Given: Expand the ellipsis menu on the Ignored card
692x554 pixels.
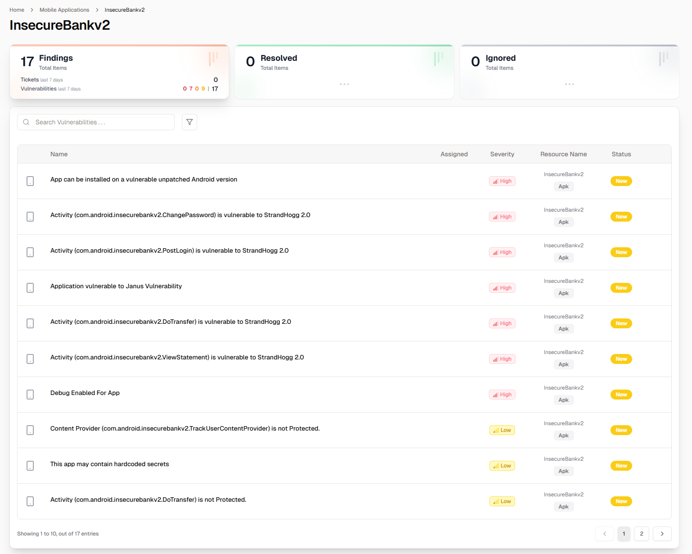Looking at the screenshot, I should 569,84.
